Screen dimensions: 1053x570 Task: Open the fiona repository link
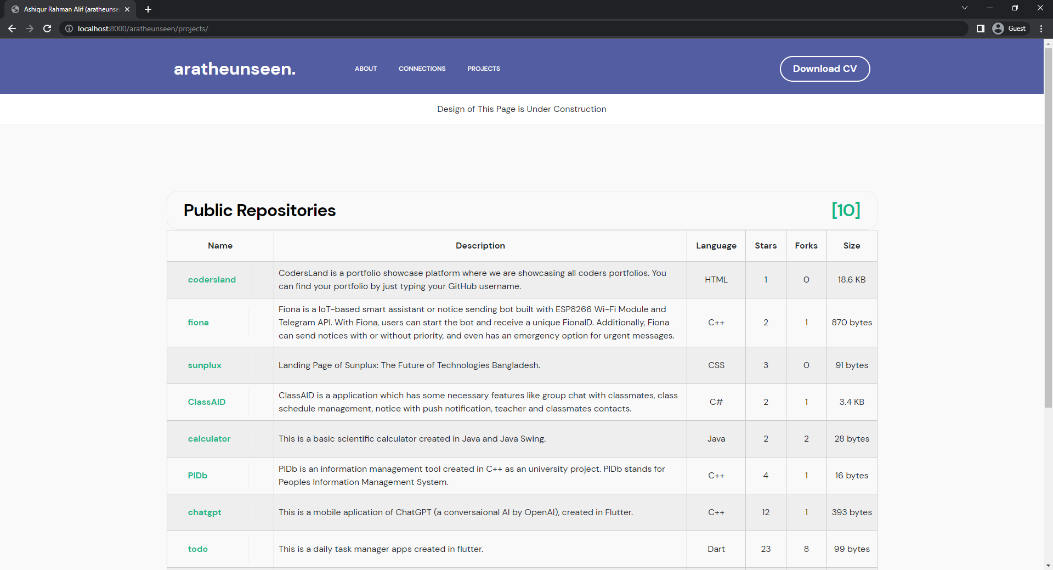[197, 322]
